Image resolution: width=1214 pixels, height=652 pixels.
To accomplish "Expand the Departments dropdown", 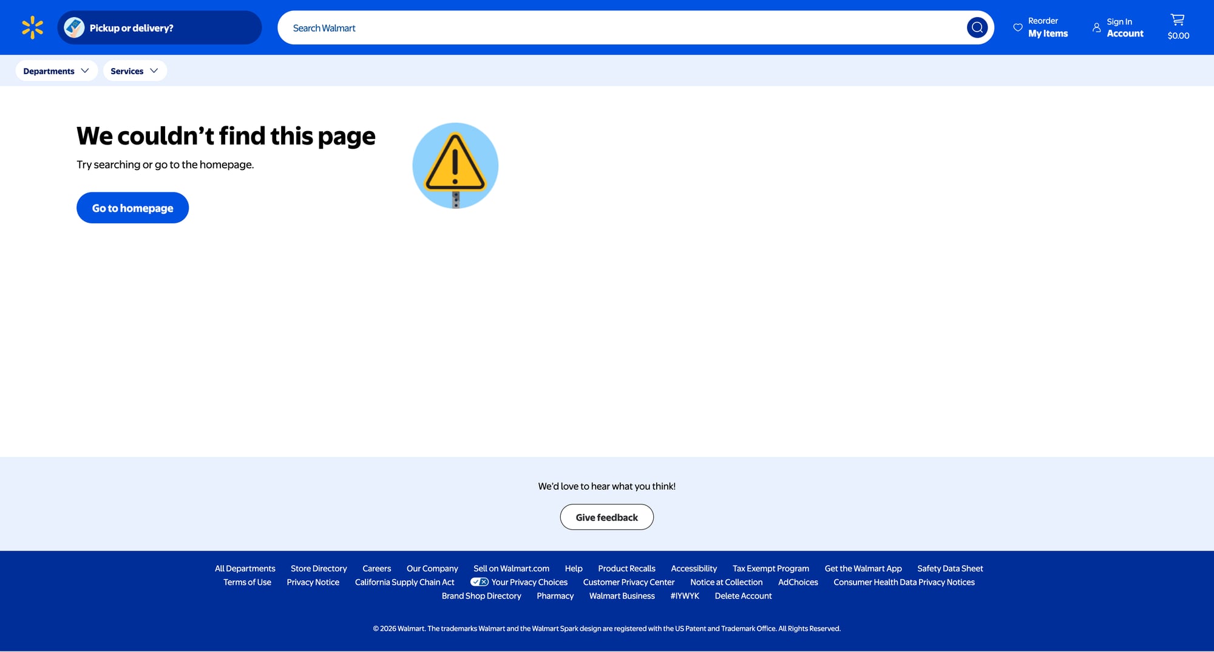I will pyautogui.click(x=56, y=71).
